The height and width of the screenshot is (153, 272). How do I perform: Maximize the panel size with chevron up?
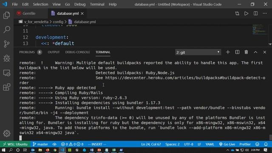[255, 52]
